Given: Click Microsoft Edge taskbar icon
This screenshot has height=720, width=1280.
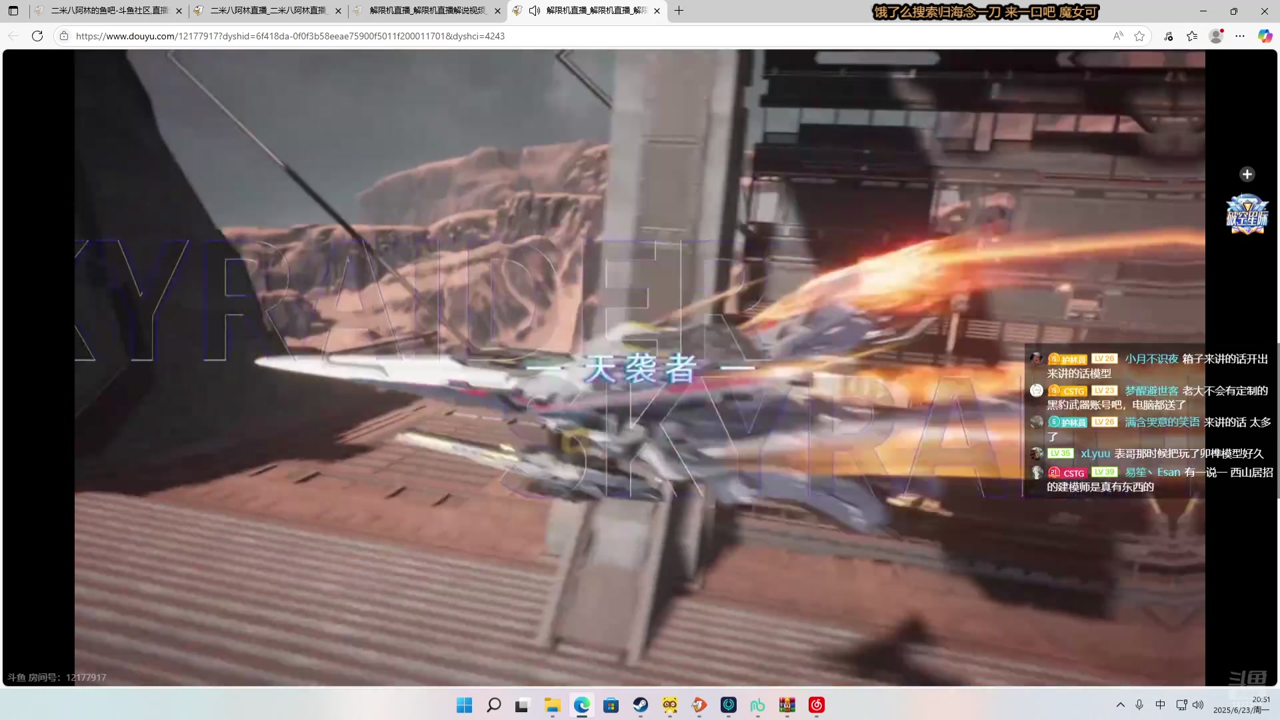Looking at the screenshot, I should coord(582,705).
